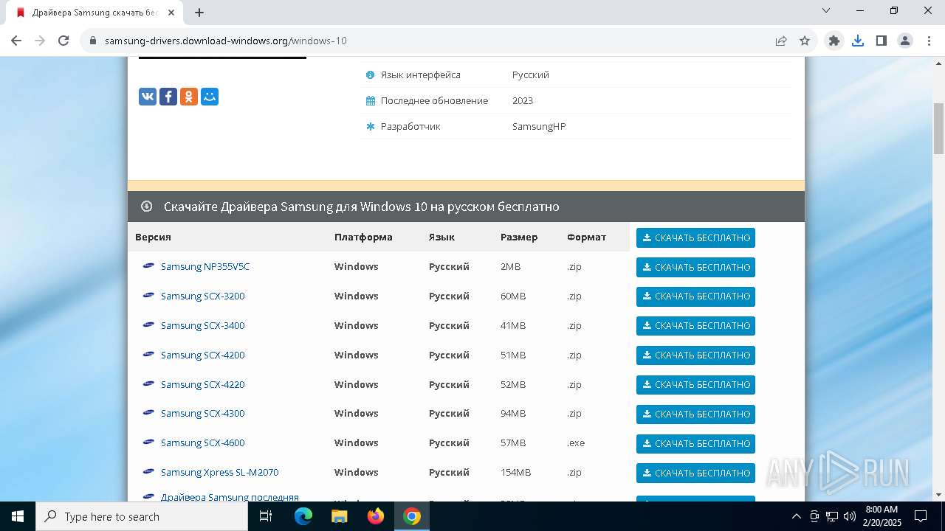945x531 pixels.
Task: Open Chrome extensions puzzle icon
Action: coord(834,41)
